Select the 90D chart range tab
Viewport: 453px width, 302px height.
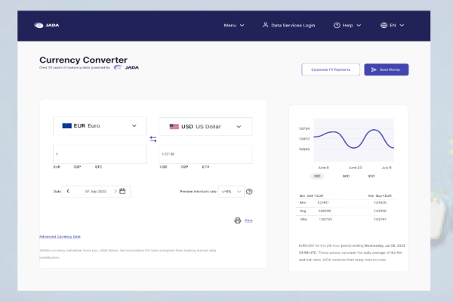click(371, 176)
